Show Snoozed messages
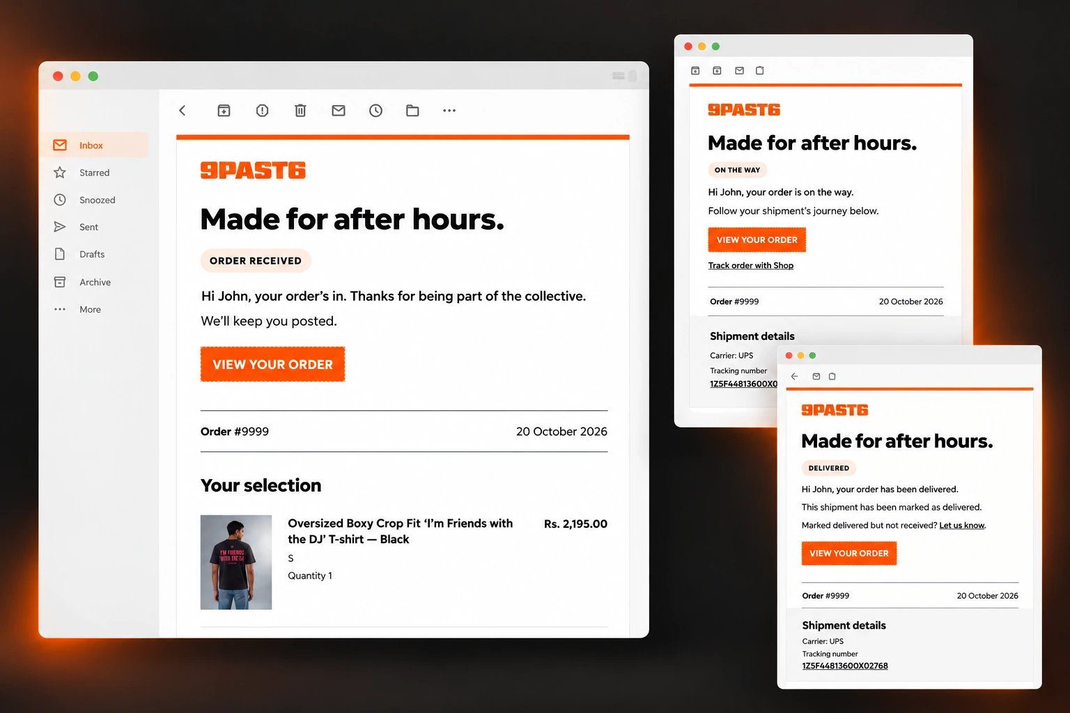 click(x=94, y=200)
